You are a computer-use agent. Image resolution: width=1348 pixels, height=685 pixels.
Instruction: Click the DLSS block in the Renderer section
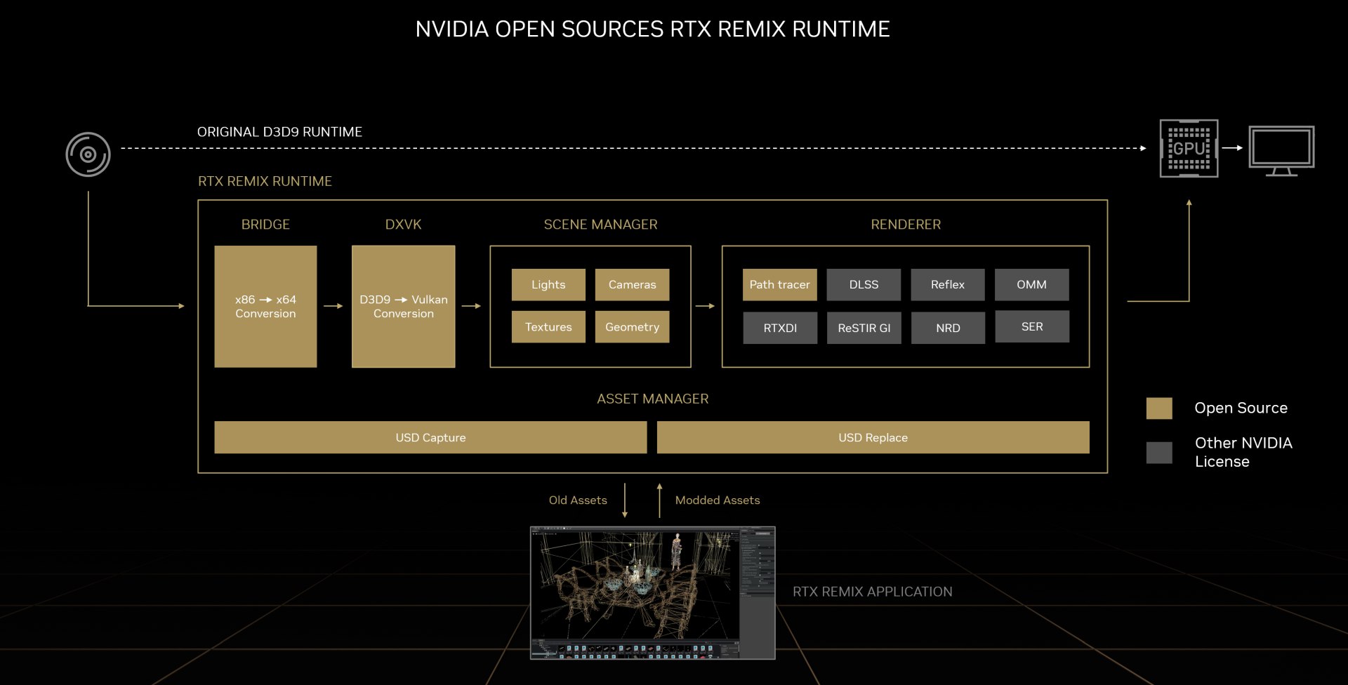point(864,284)
